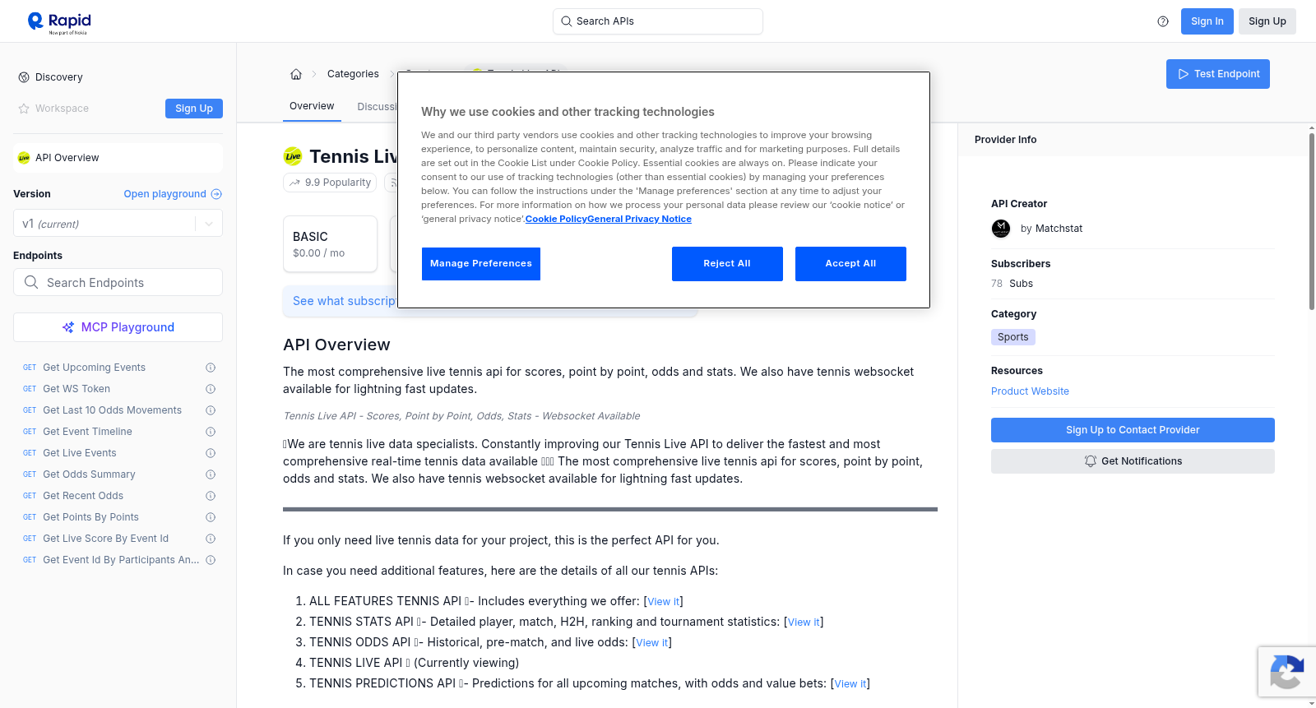The image size is (1316, 708).
Task: Click the Test Endpoint button
Action: tap(1218, 74)
